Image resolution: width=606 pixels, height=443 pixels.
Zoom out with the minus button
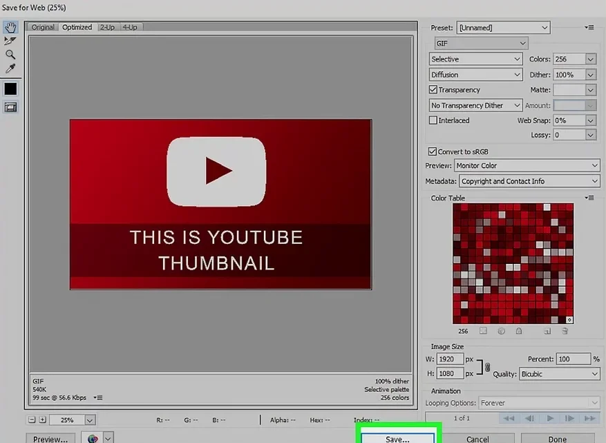[x=32, y=420]
